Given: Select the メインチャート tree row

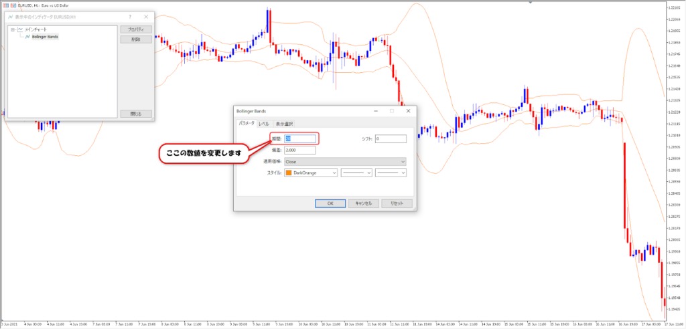Looking at the screenshot, I should click(36, 29).
